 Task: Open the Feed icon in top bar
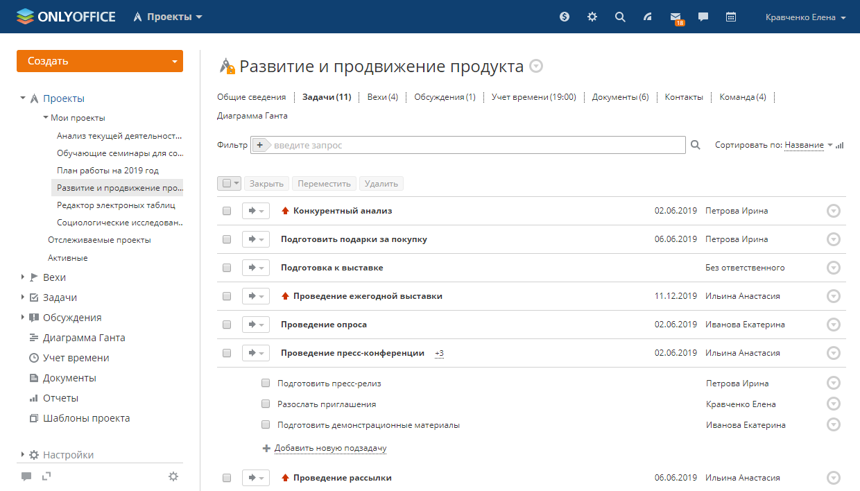click(648, 17)
